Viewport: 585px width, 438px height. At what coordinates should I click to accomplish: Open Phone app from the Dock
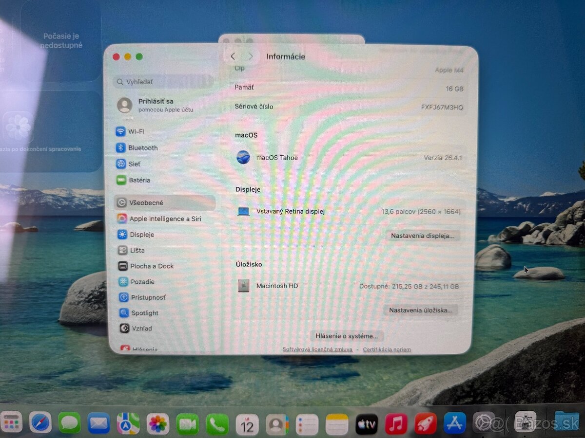[217, 424]
